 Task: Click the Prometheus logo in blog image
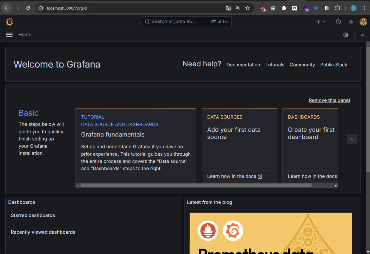pyautogui.click(x=208, y=231)
